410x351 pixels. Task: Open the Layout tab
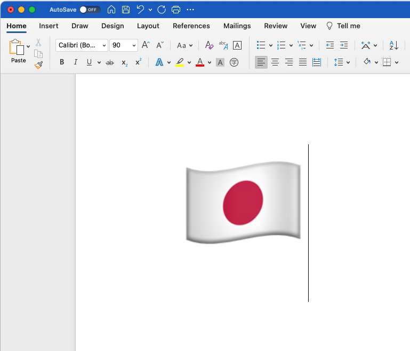click(x=148, y=26)
